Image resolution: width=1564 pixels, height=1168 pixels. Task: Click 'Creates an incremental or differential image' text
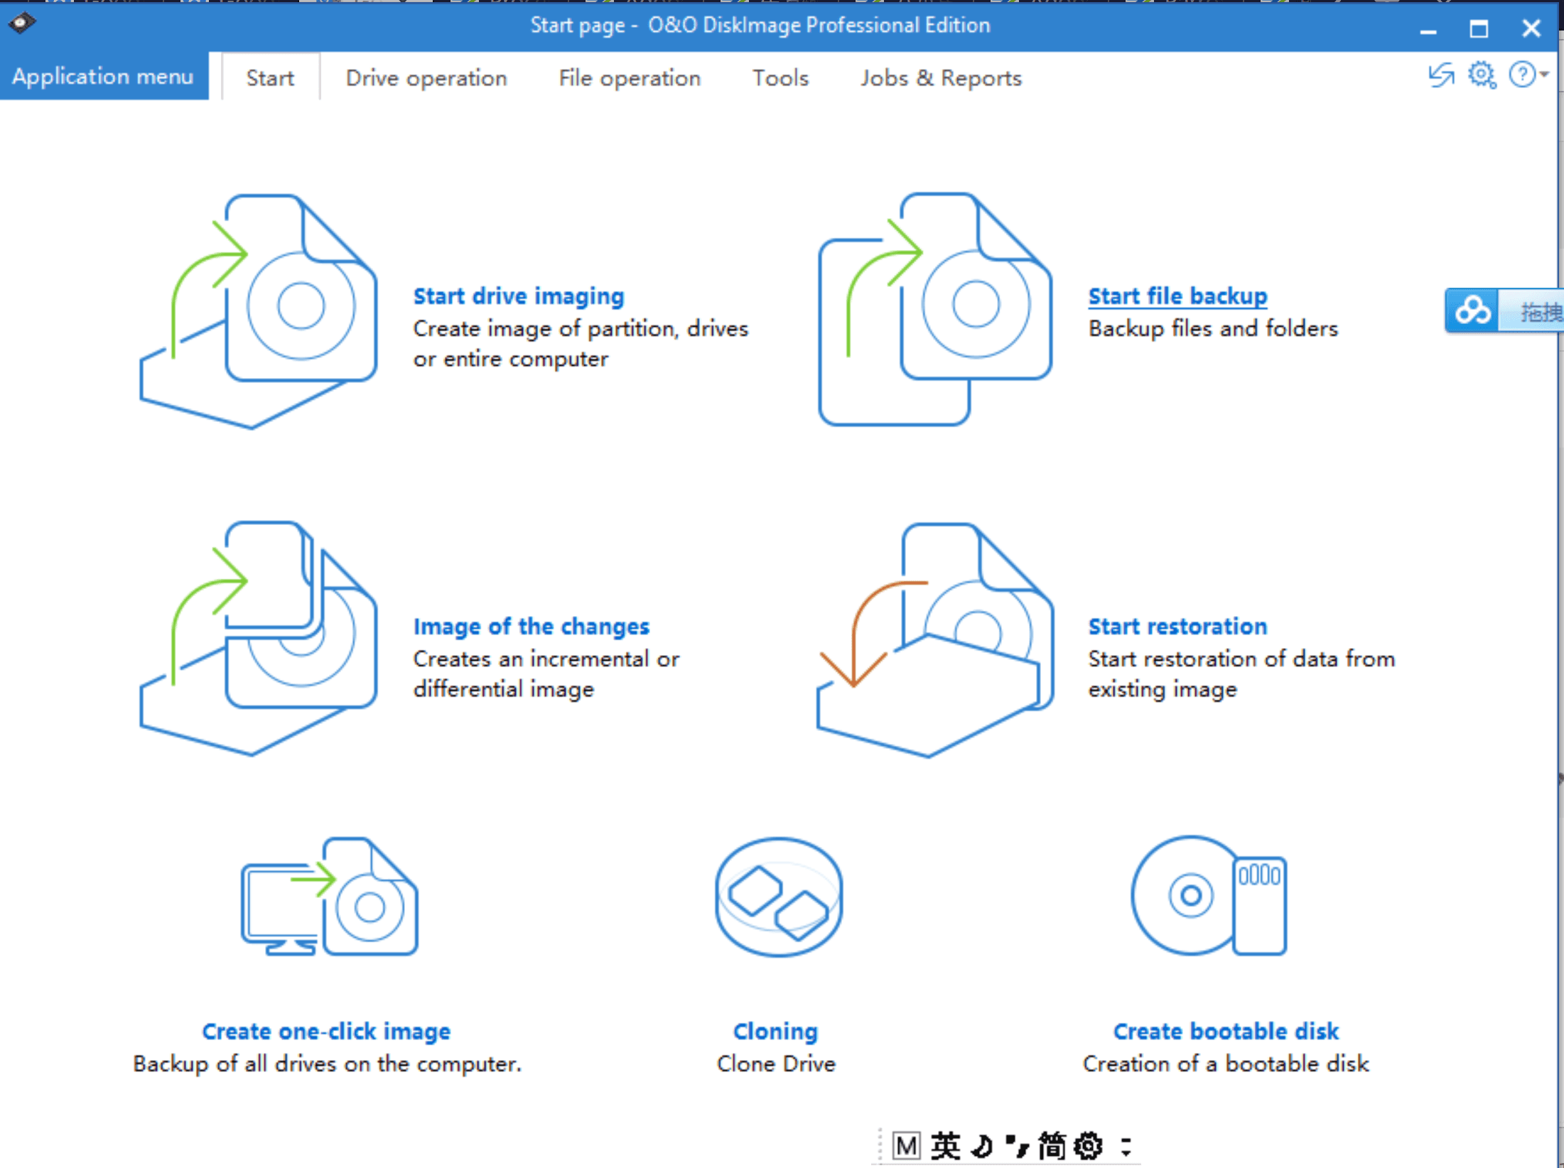(546, 674)
